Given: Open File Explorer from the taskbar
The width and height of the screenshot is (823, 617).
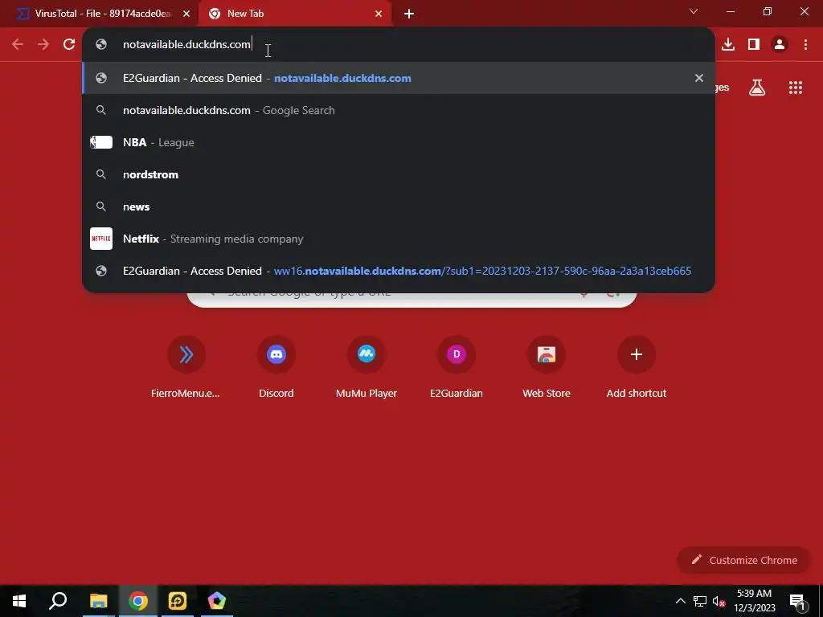Looking at the screenshot, I should (98, 601).
